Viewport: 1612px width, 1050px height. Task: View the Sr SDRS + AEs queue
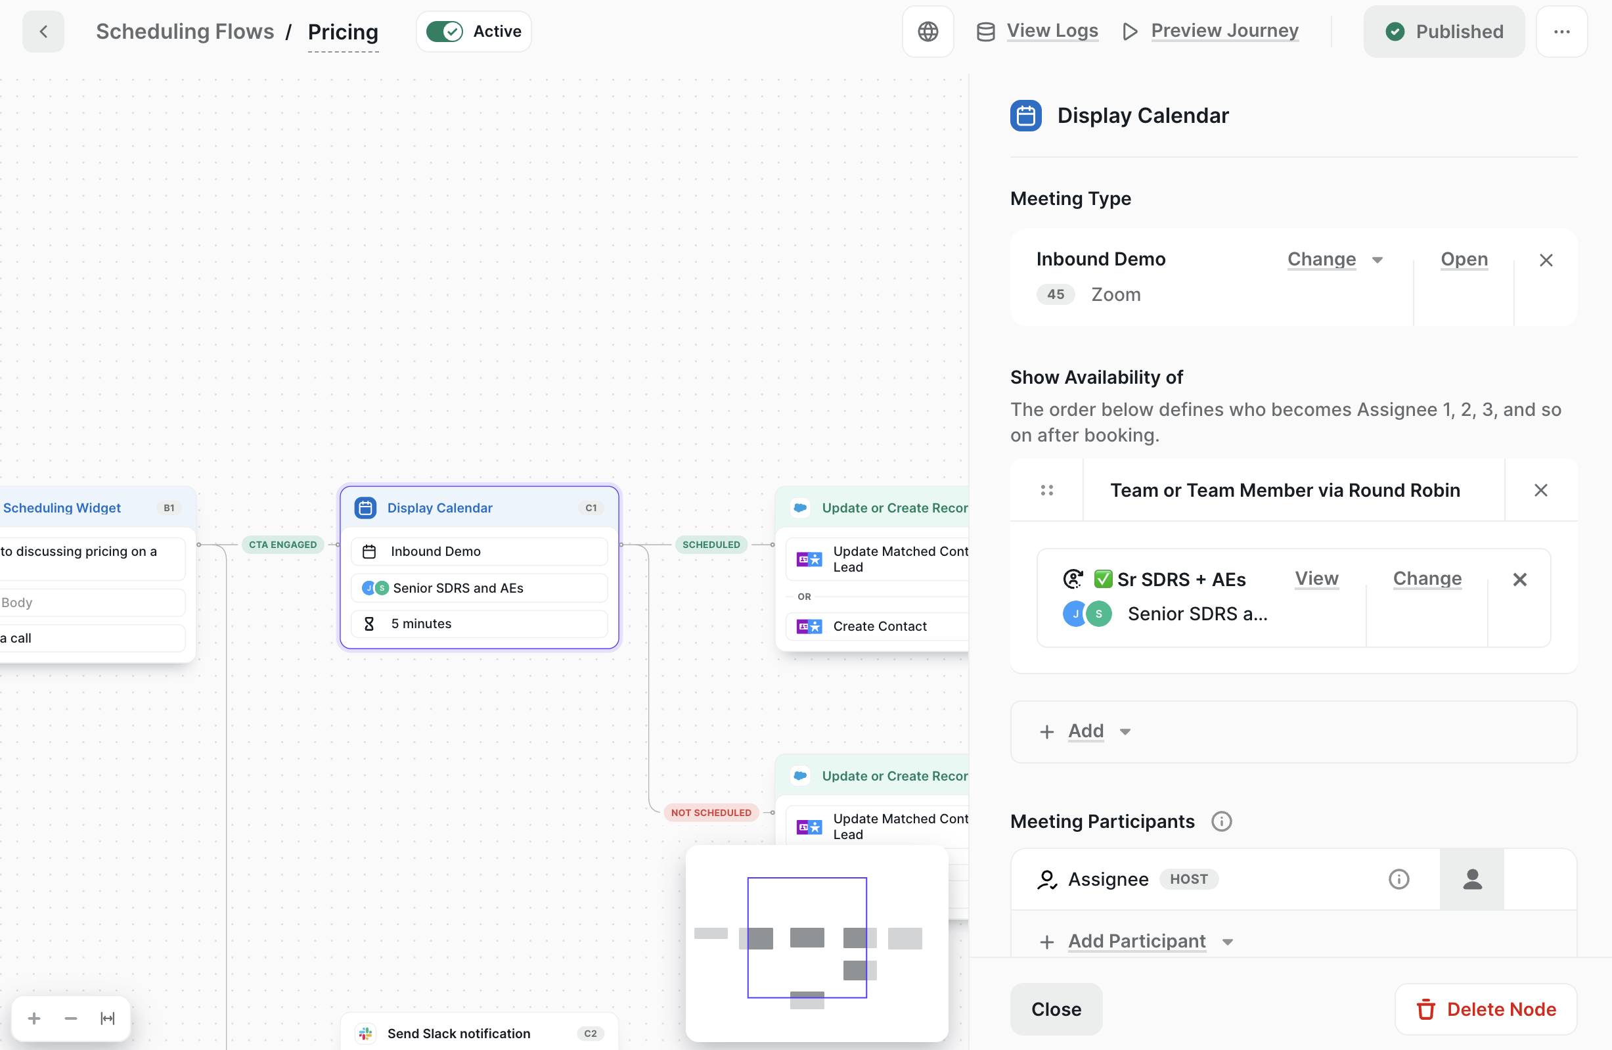click(x=1316, y=578)
